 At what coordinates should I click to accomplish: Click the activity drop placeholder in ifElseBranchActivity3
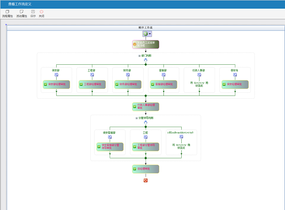(181, 146)
